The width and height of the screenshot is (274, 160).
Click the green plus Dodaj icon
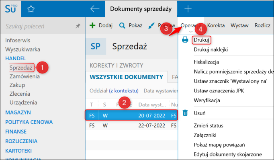pyautogui.click(x=92, y=26)
